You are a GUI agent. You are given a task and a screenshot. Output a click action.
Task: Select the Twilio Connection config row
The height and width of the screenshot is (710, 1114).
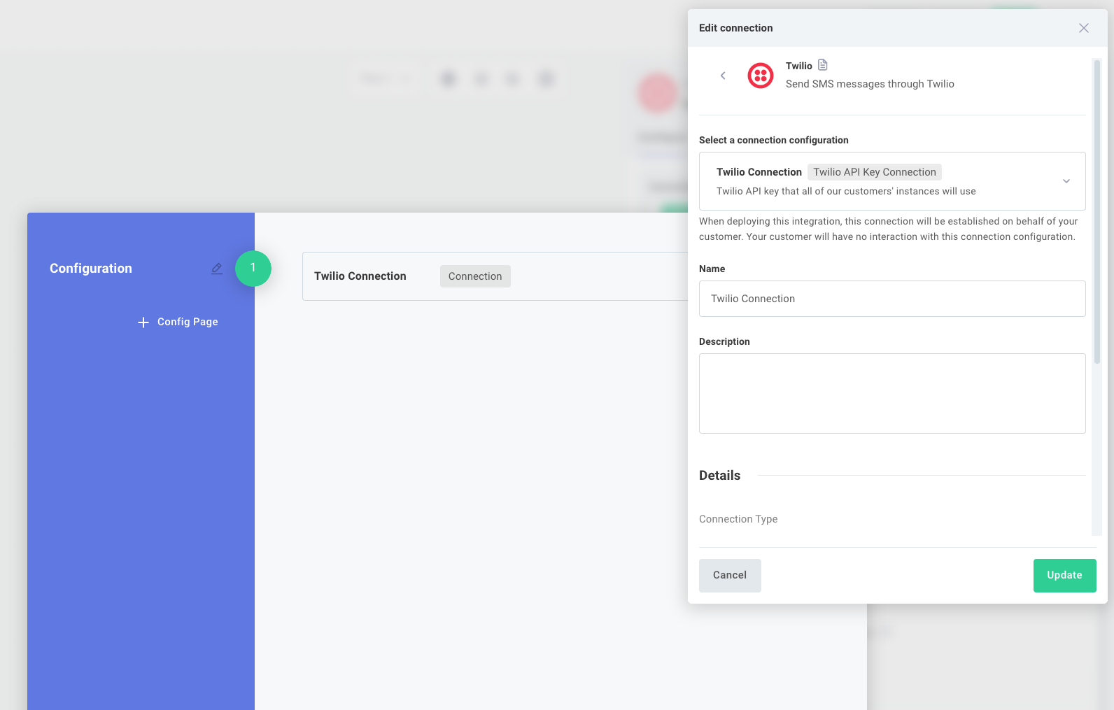pyautogui.click(x=495, y=276)
